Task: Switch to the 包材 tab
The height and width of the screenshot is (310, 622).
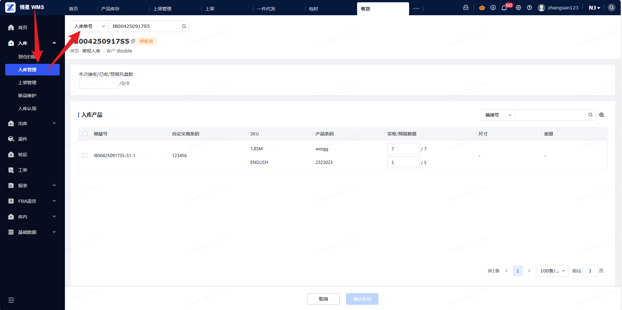Action: (x=314, y=9)
